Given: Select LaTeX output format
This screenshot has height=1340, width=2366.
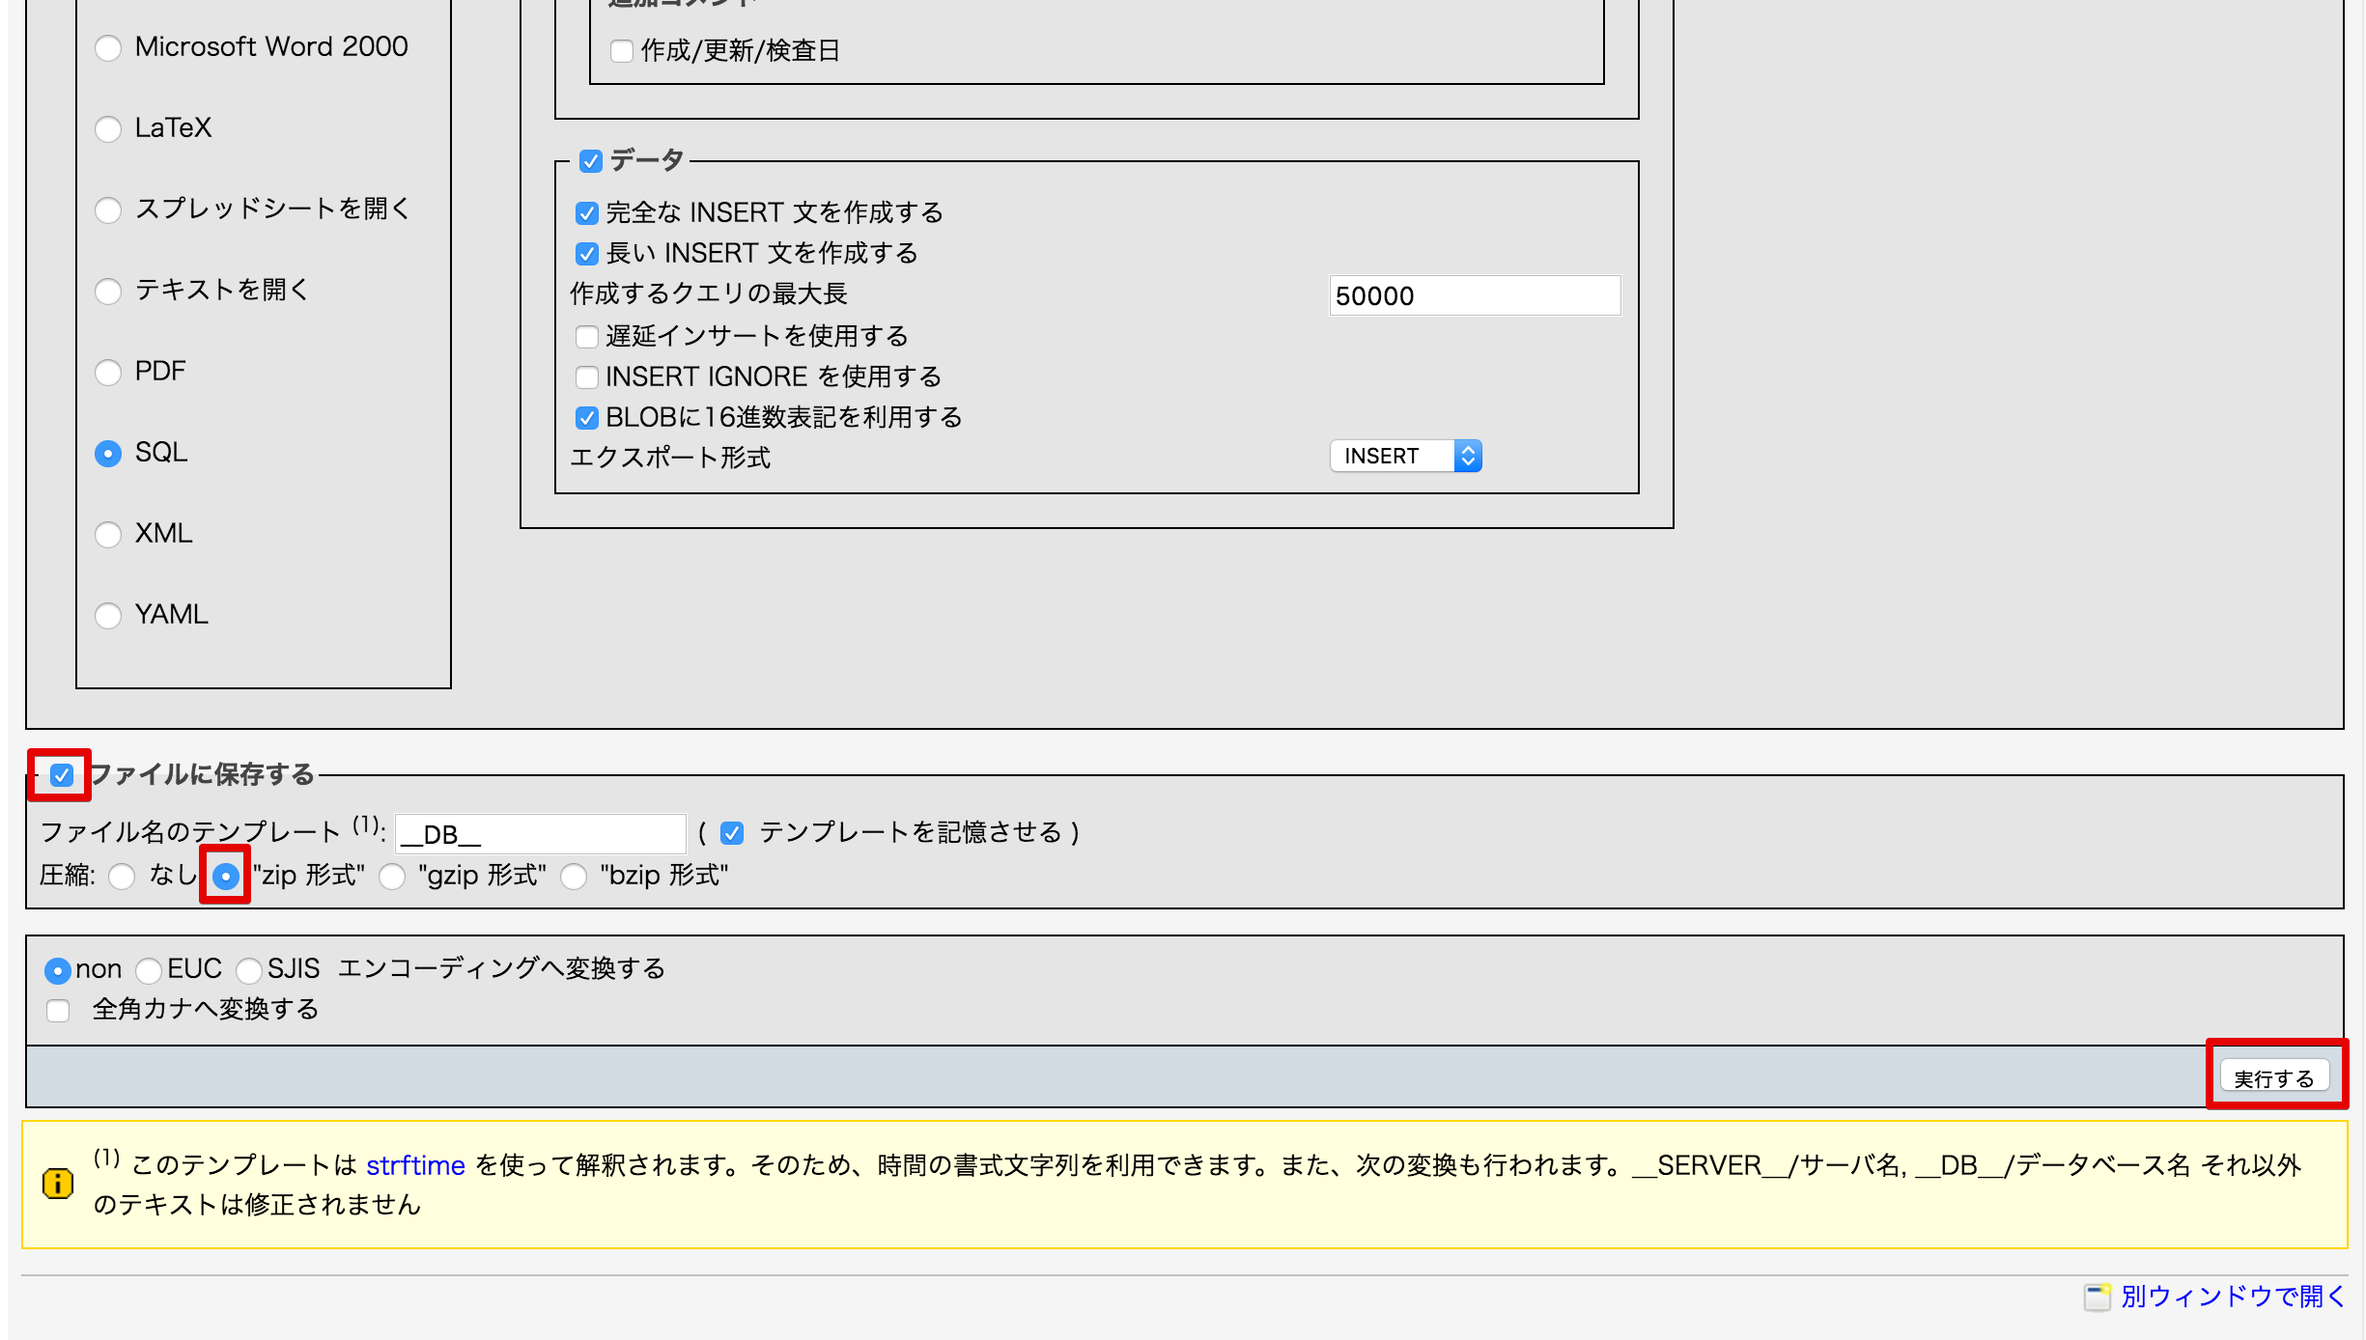Looking at the screenshot, I should coord(107,128).
